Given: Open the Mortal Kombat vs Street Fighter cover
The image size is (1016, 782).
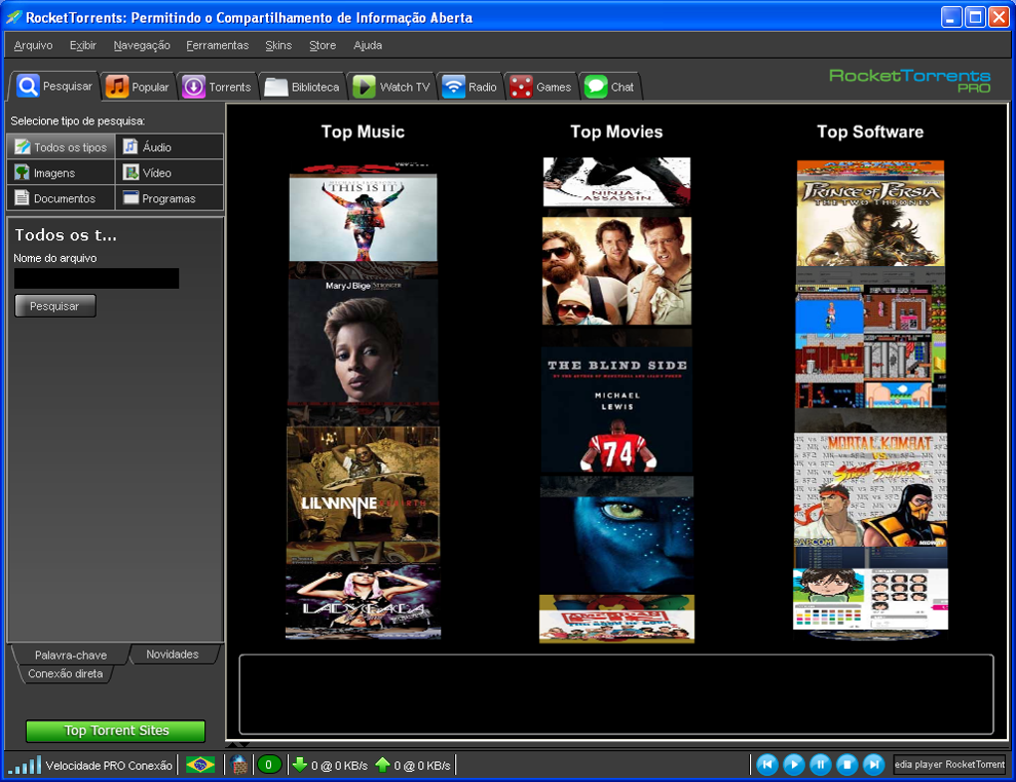Looking at the screenshot, I should coord(871,490).
